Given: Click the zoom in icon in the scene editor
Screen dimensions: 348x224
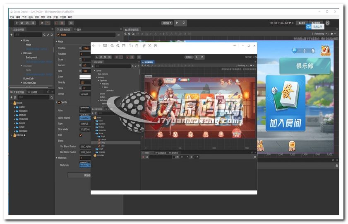Looking at the screenshot, I should (x=125, y=34).
